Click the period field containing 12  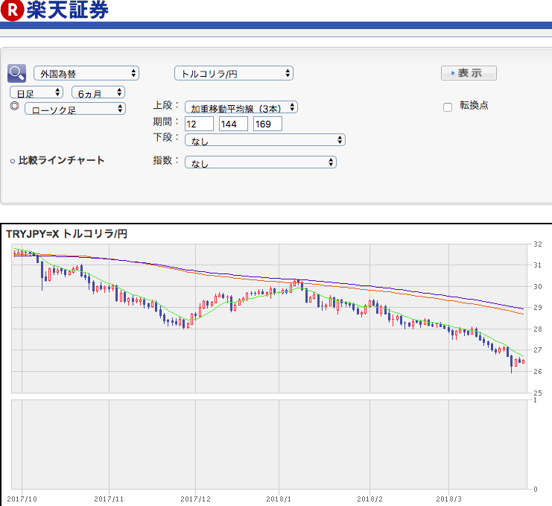pyautogui.click(x=199, y=124)
